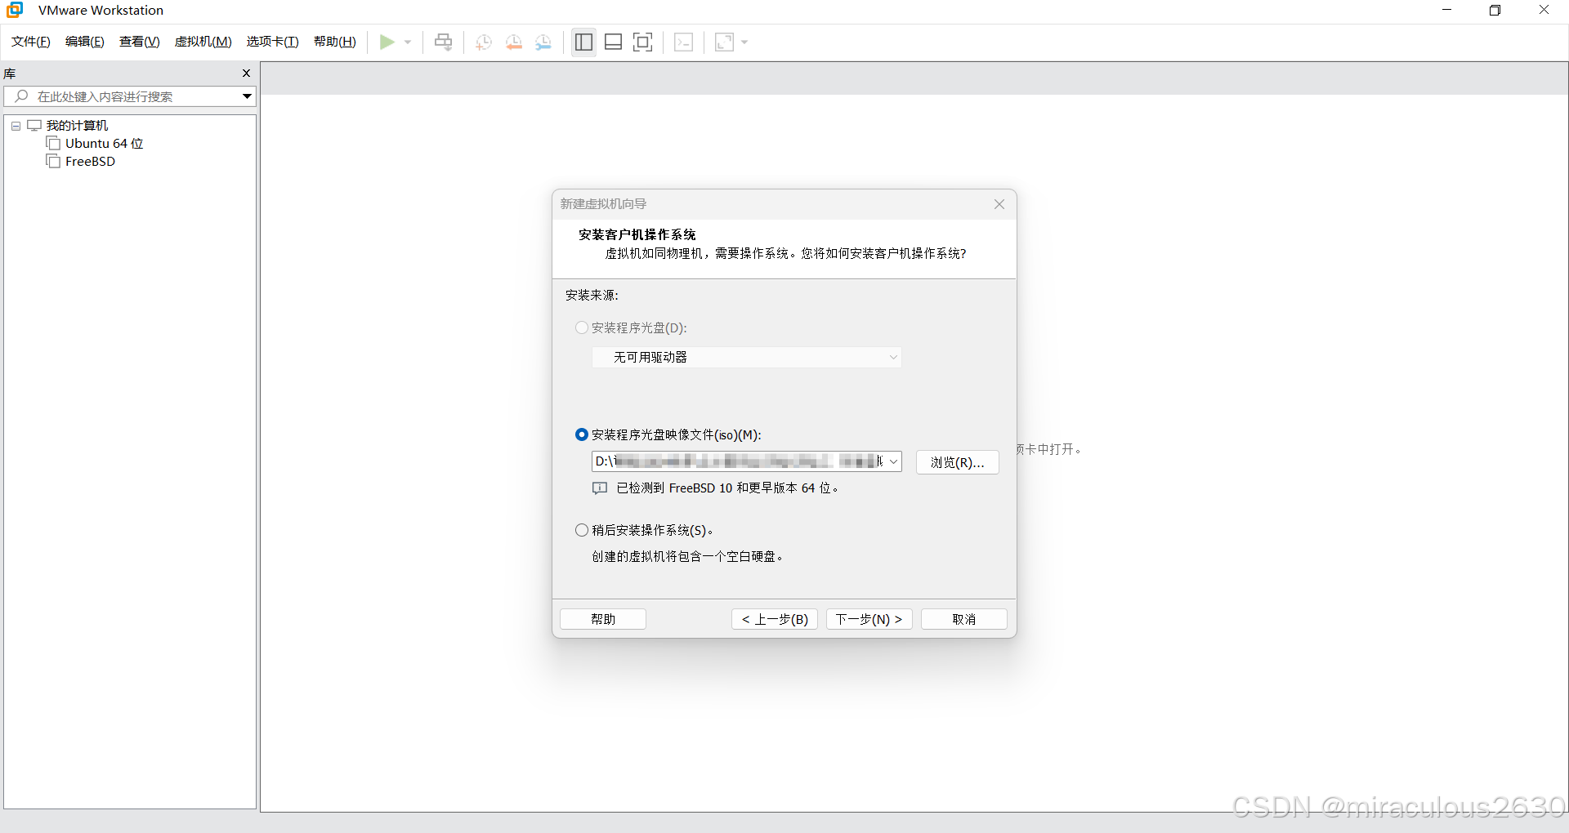Click the 浏览(R)... button
1569x833 pixels.
[958, 462]
